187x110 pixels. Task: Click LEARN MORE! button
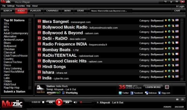153,87
